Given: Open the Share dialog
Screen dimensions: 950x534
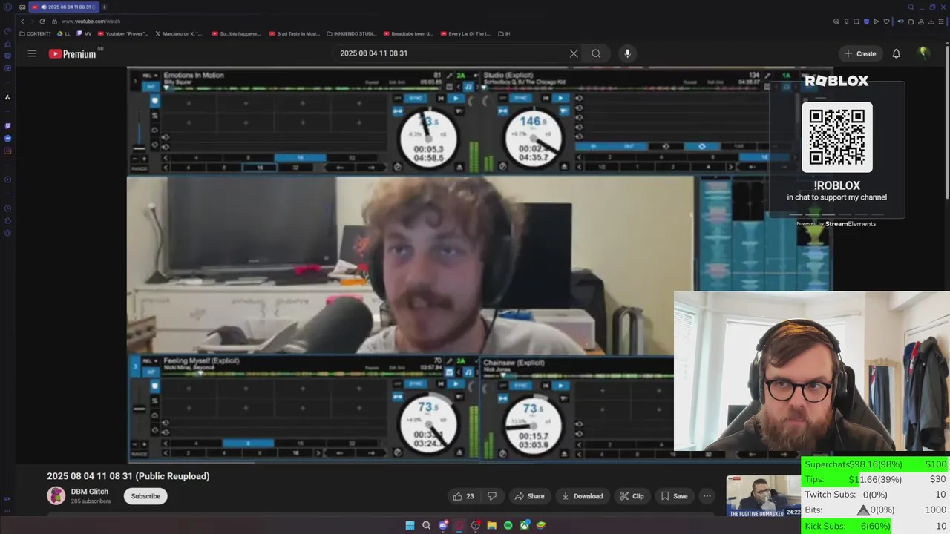Looking at the screenshot, I should pos(529,496).
